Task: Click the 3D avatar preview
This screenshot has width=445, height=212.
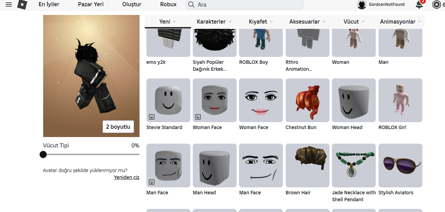Action: pyautogui.click(x=91, y=76)
